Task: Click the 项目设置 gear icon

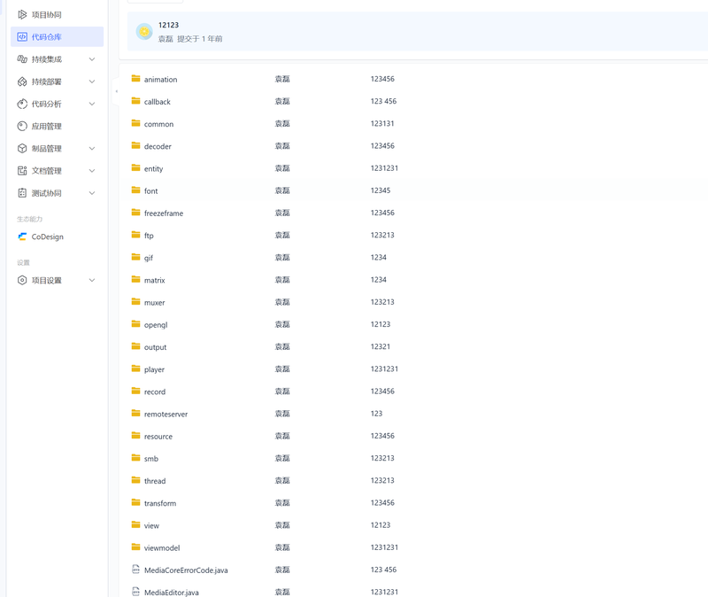Action: pos(22,280)
